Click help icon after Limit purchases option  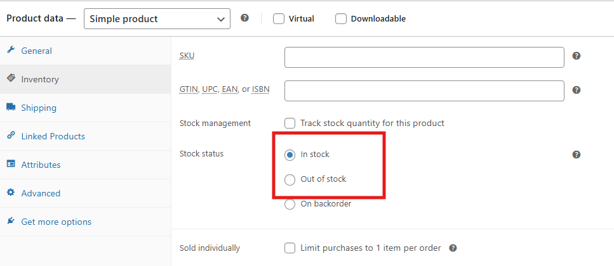coord(453,248)
